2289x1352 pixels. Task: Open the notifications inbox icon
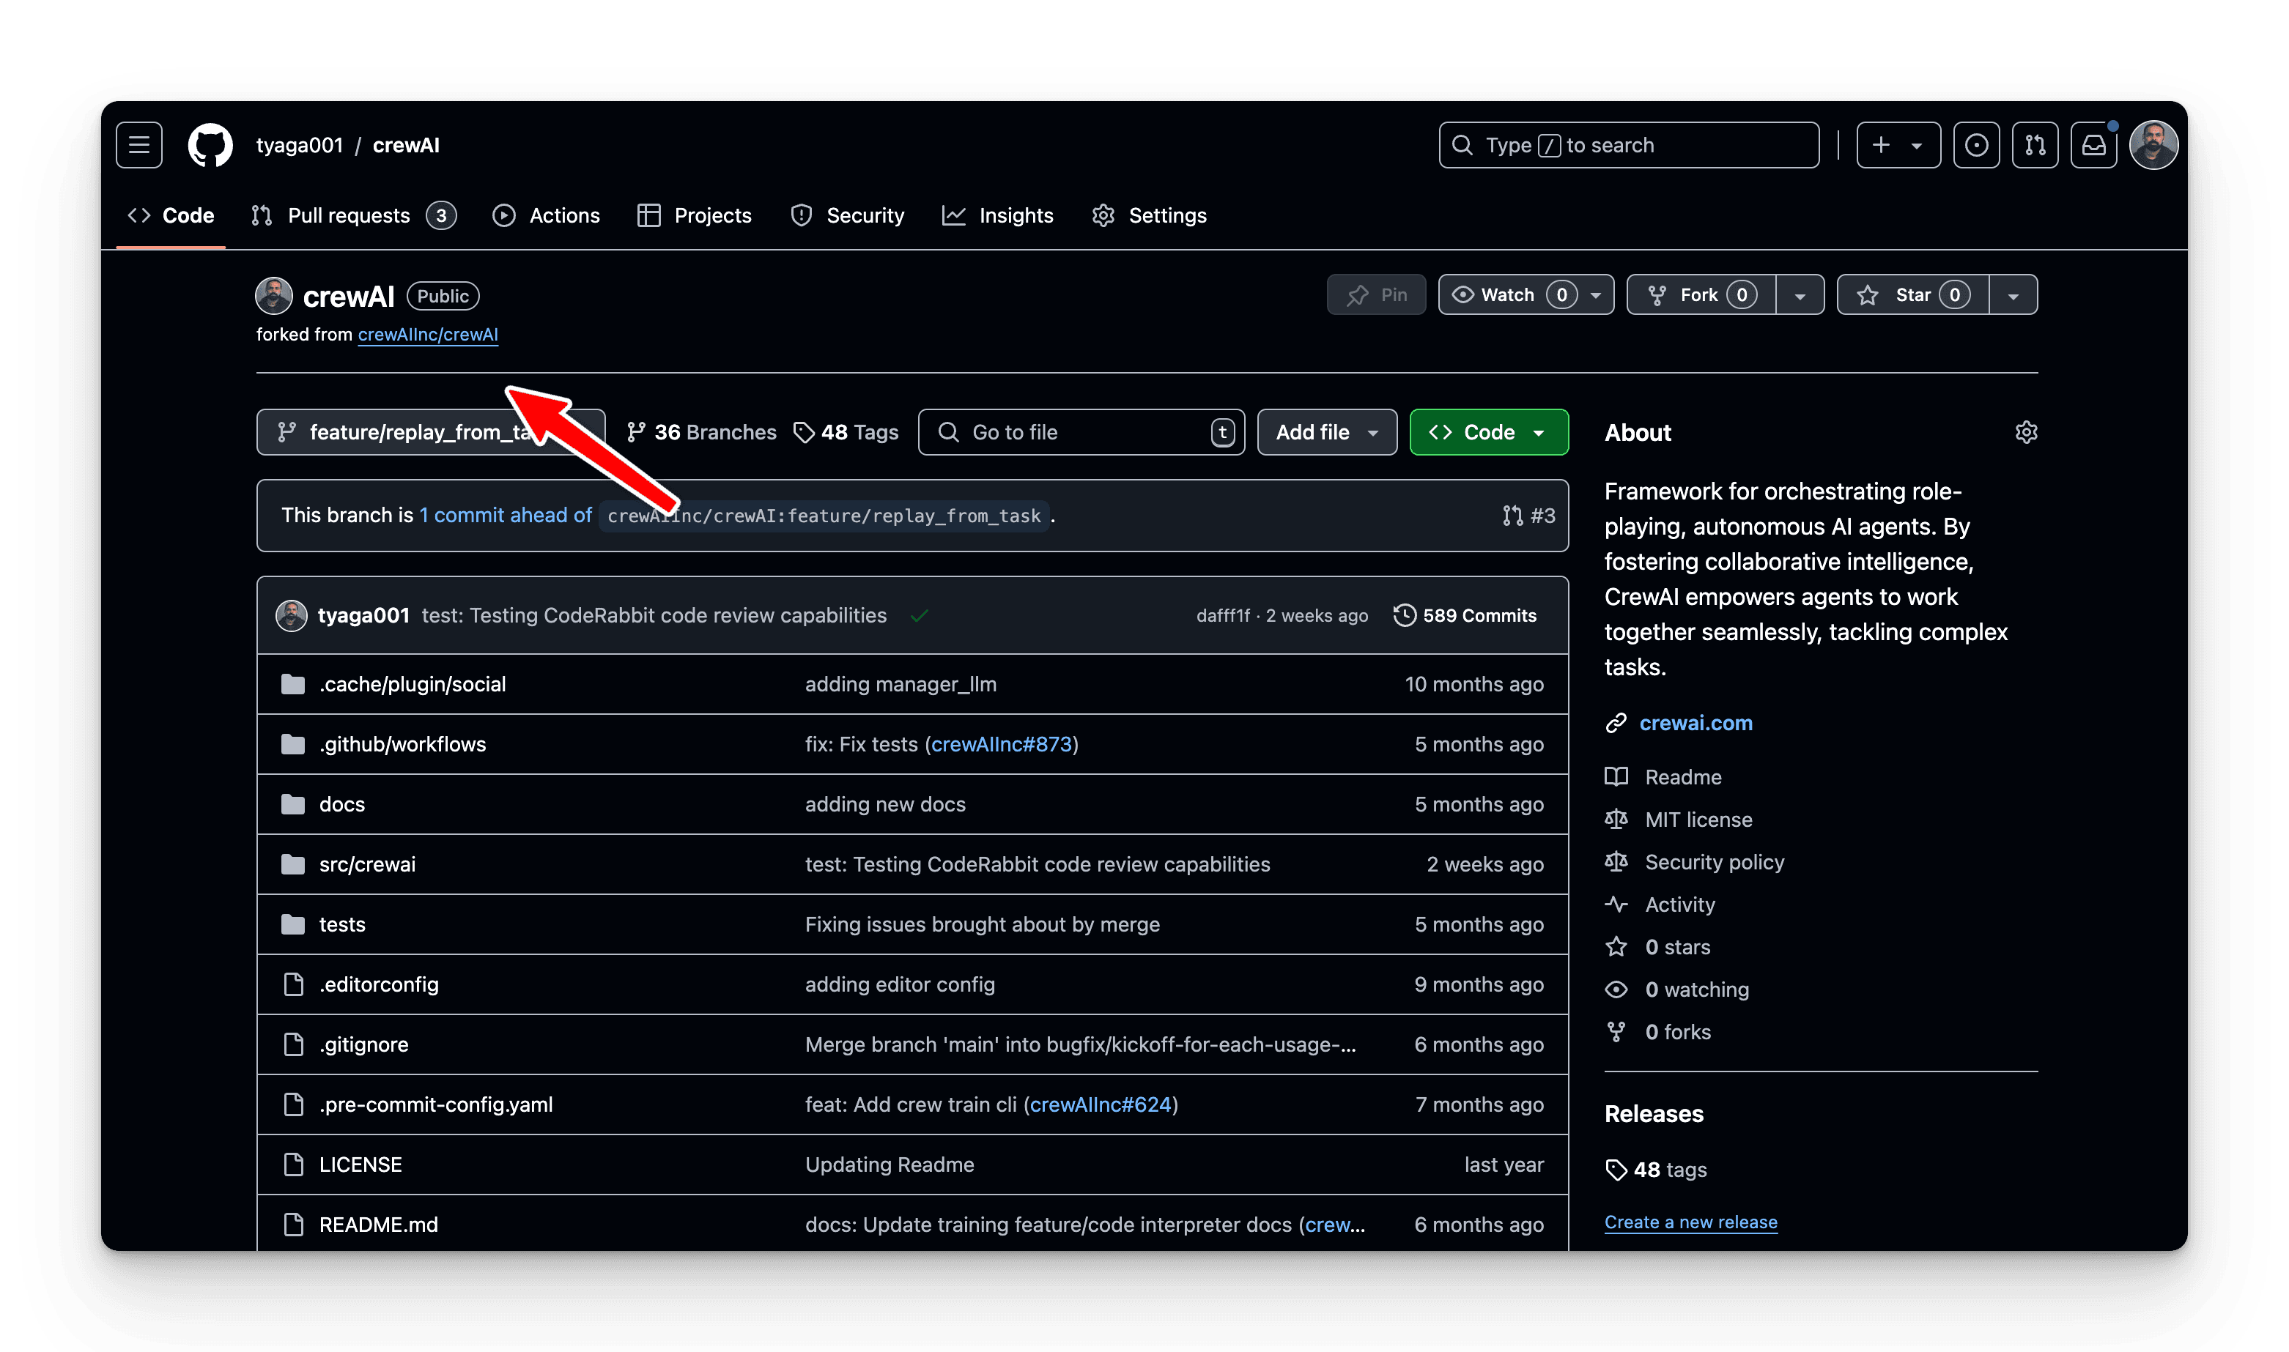2093,145
